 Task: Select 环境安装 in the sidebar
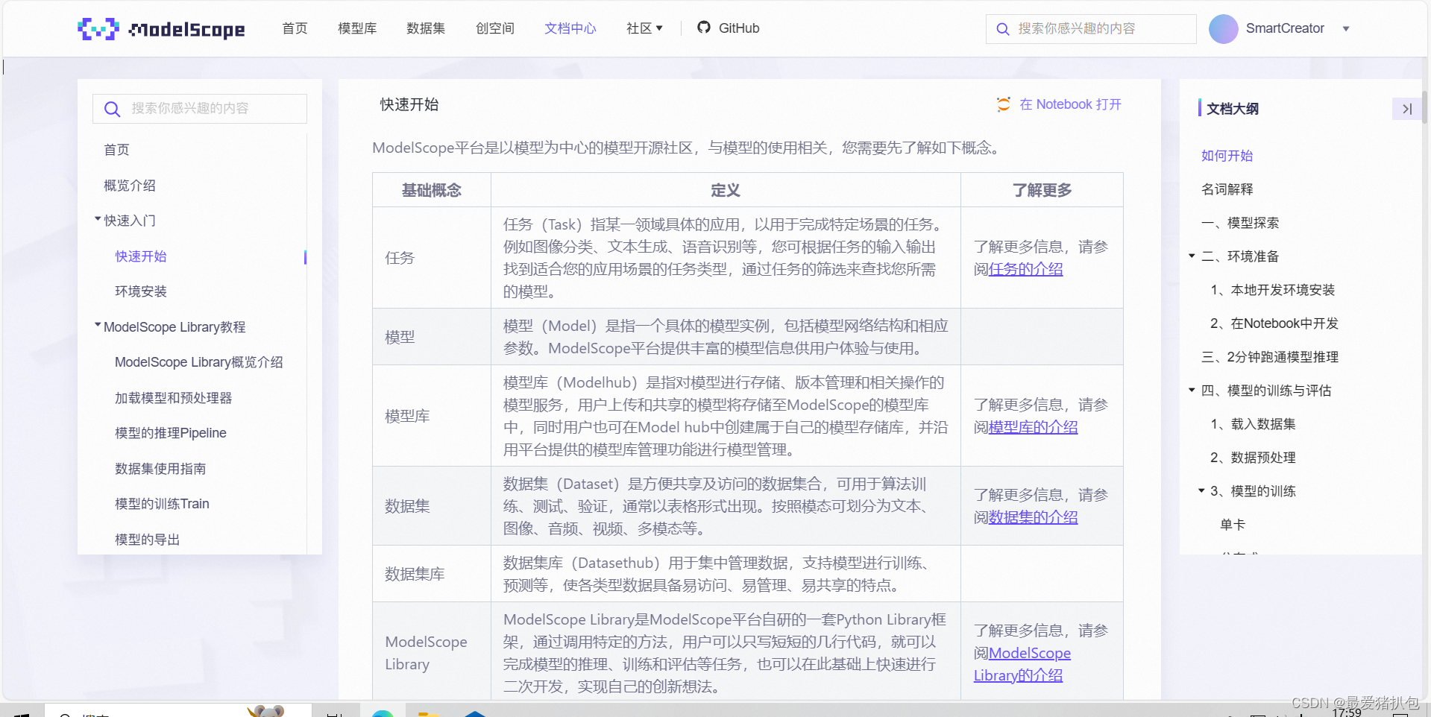pyautogui.click(x=141, y=291)
